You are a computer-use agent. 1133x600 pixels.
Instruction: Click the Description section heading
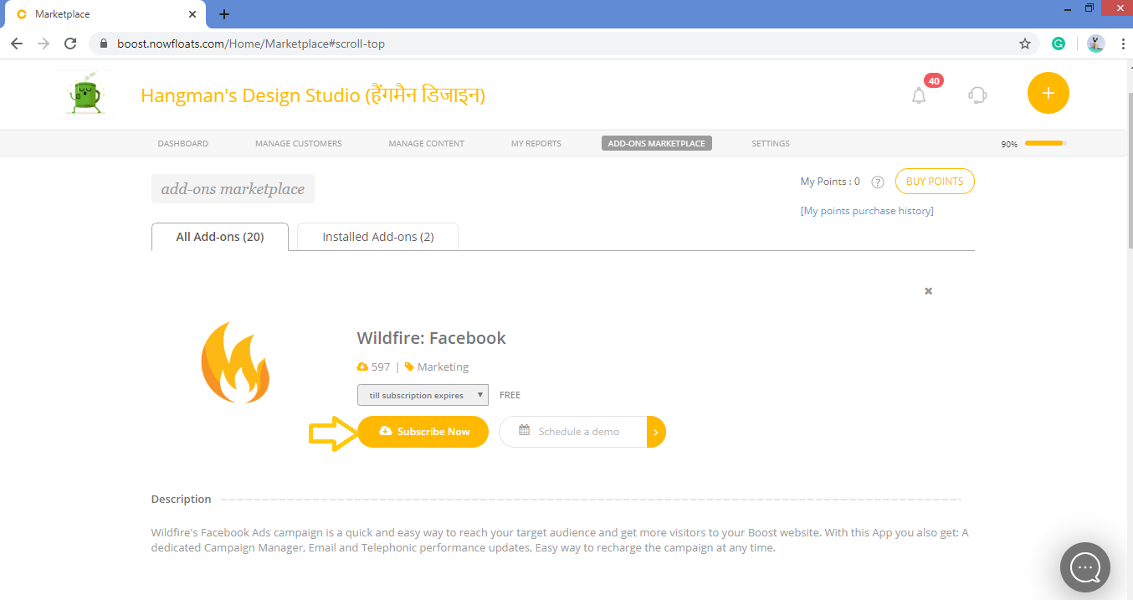pyautogui.click(x=181, y=499)
